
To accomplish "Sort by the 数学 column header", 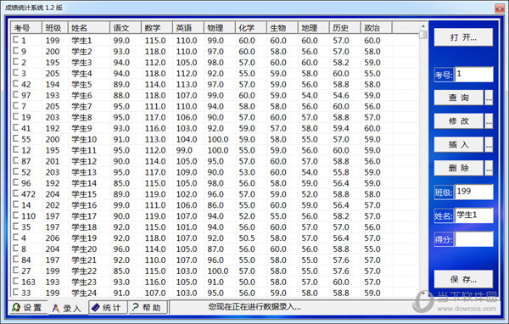I will 157,28.
